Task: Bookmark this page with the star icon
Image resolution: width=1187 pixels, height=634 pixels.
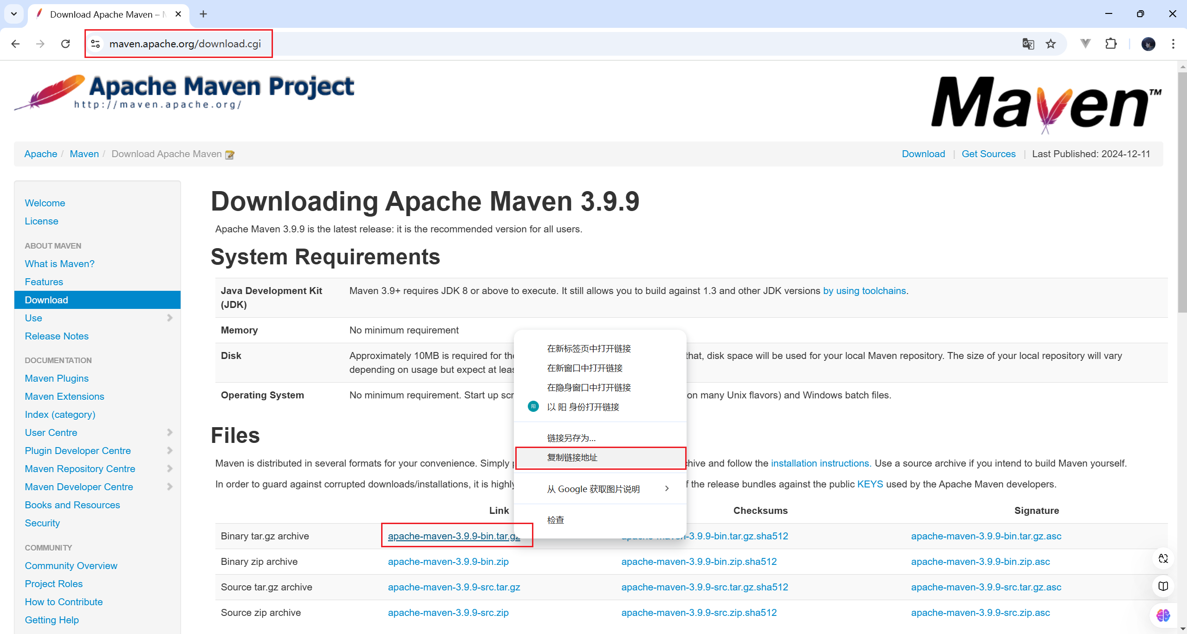Action: (1051, 44)
